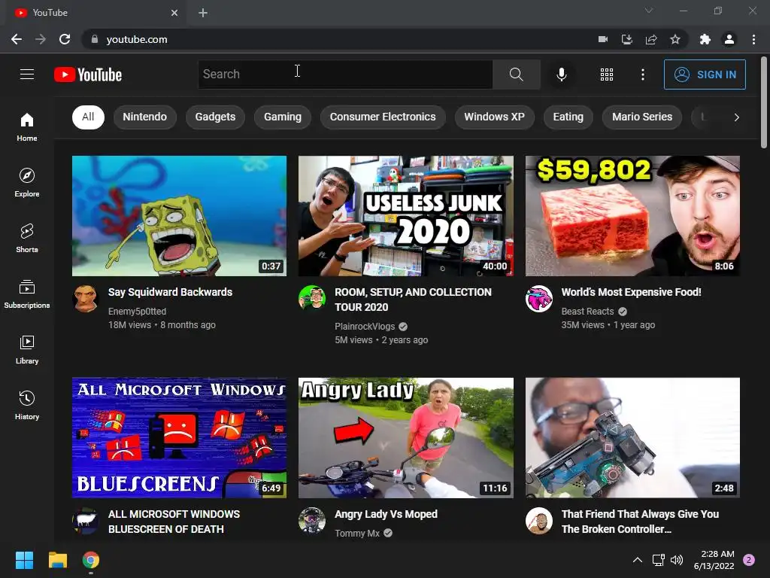This screenshot has width=770, height=578.
Task: Expand the Chrome tab search dropdown
Action: (649, 11)
